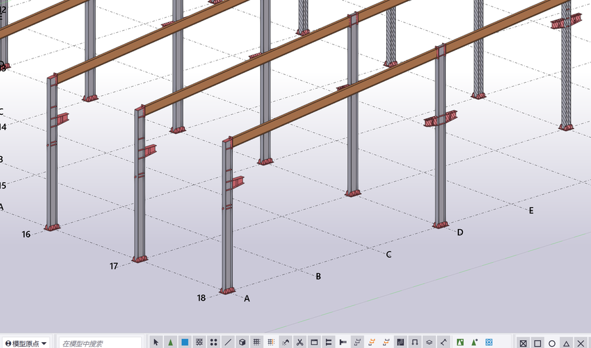This screenshot has width=591, height=348.
Task: Click the stacked layers selection icon
Action: [429, 342]
